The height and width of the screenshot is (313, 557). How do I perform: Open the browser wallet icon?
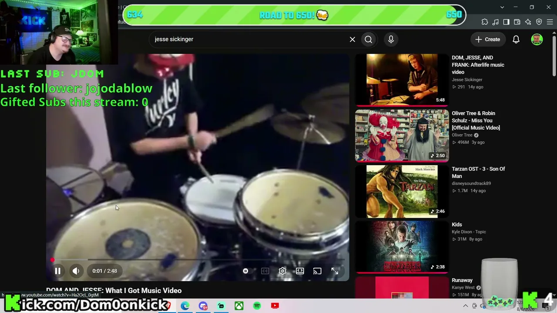[x=517, y=22]
